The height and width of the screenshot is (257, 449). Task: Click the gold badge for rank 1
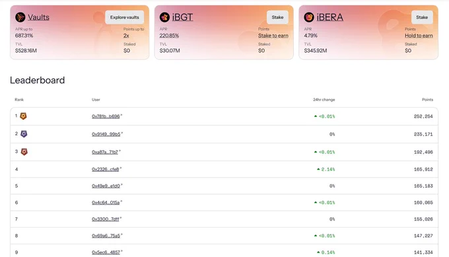23,116
